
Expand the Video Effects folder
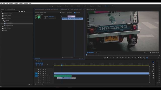[1, 27]
